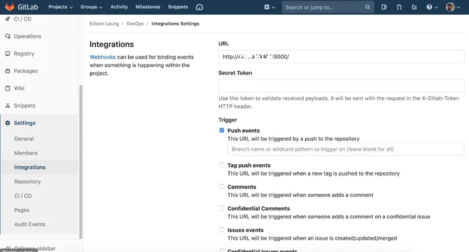
Task: Enable the Issues events checkbox
Action: pyautogui.click(x=222, y=230)
